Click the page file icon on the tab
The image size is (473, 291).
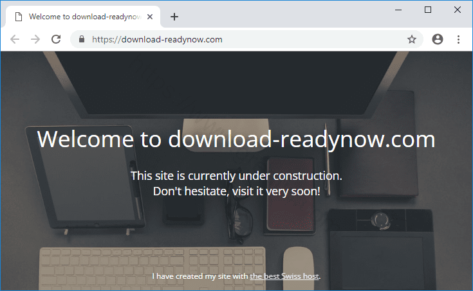[19, 17]
